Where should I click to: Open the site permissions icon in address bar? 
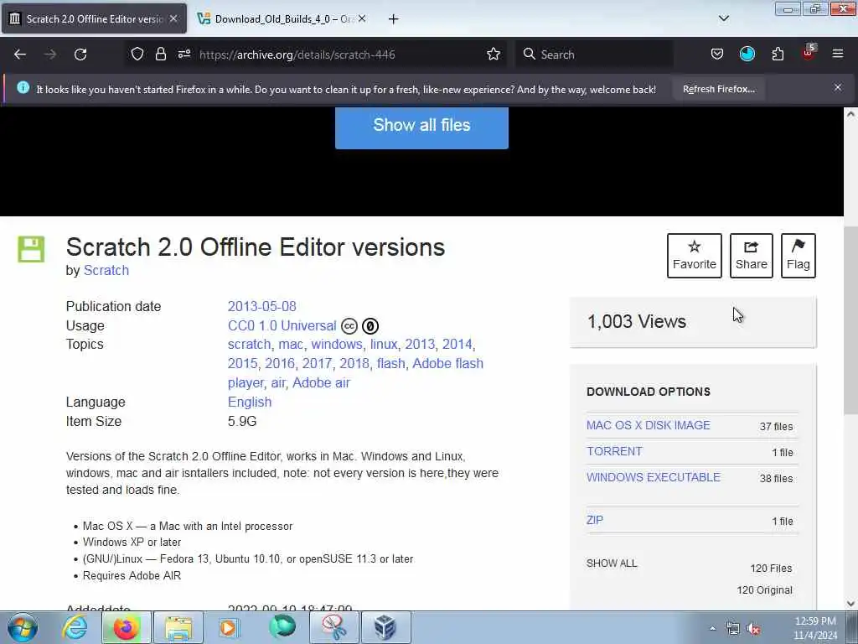[x=183, y=54]
